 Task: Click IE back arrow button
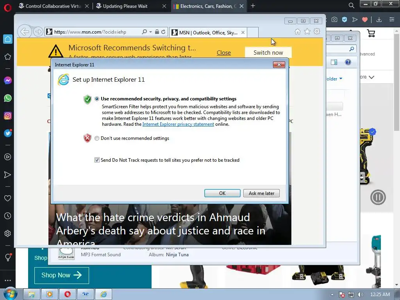(x=25, y=32)
